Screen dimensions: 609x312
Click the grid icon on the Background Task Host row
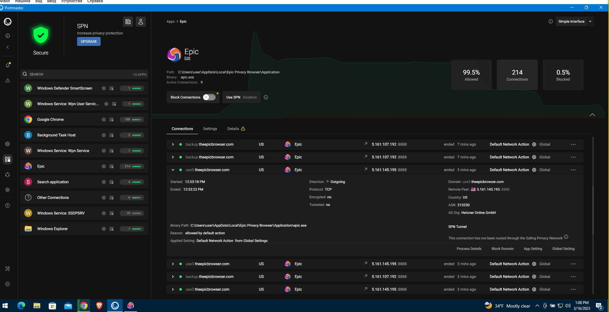111,135
